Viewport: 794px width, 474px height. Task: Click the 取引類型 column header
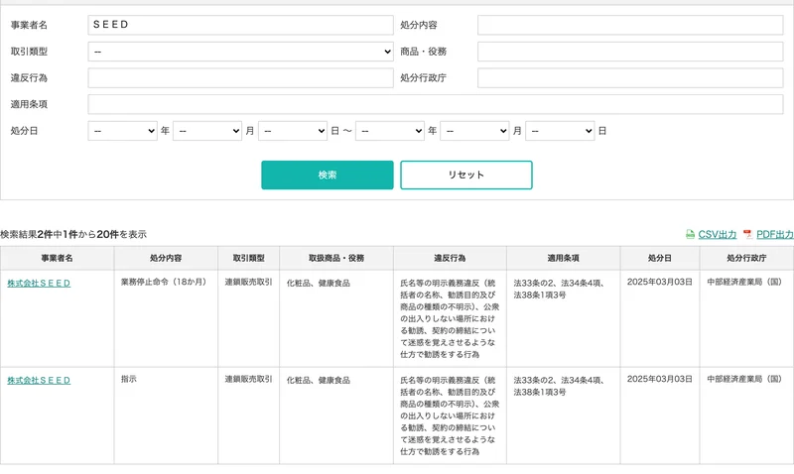coord(249,258)
